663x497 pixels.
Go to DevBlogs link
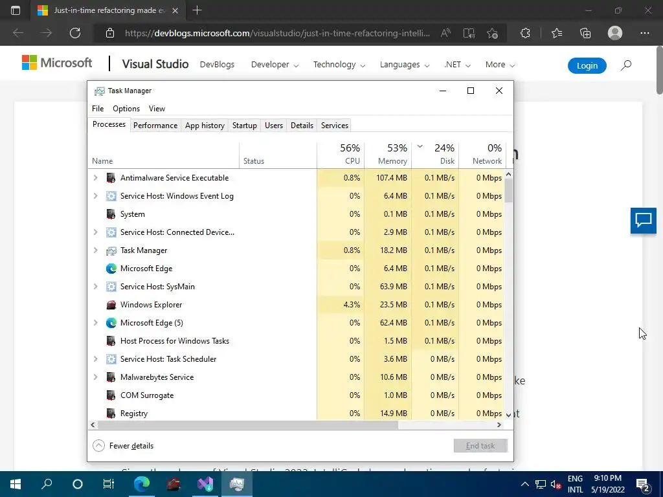pyautogui.click(x=217, y=65)
